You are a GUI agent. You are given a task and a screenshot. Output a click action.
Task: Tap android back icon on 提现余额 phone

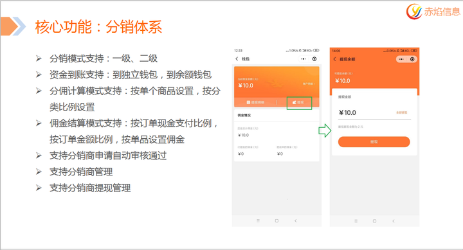pos(394,221)
